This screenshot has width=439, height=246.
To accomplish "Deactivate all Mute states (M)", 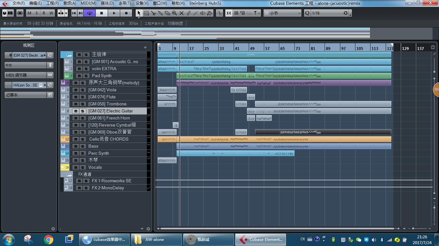I will tap(30, 13).
